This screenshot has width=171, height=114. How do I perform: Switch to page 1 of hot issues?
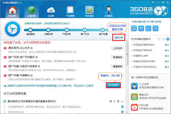pos(159,39)
